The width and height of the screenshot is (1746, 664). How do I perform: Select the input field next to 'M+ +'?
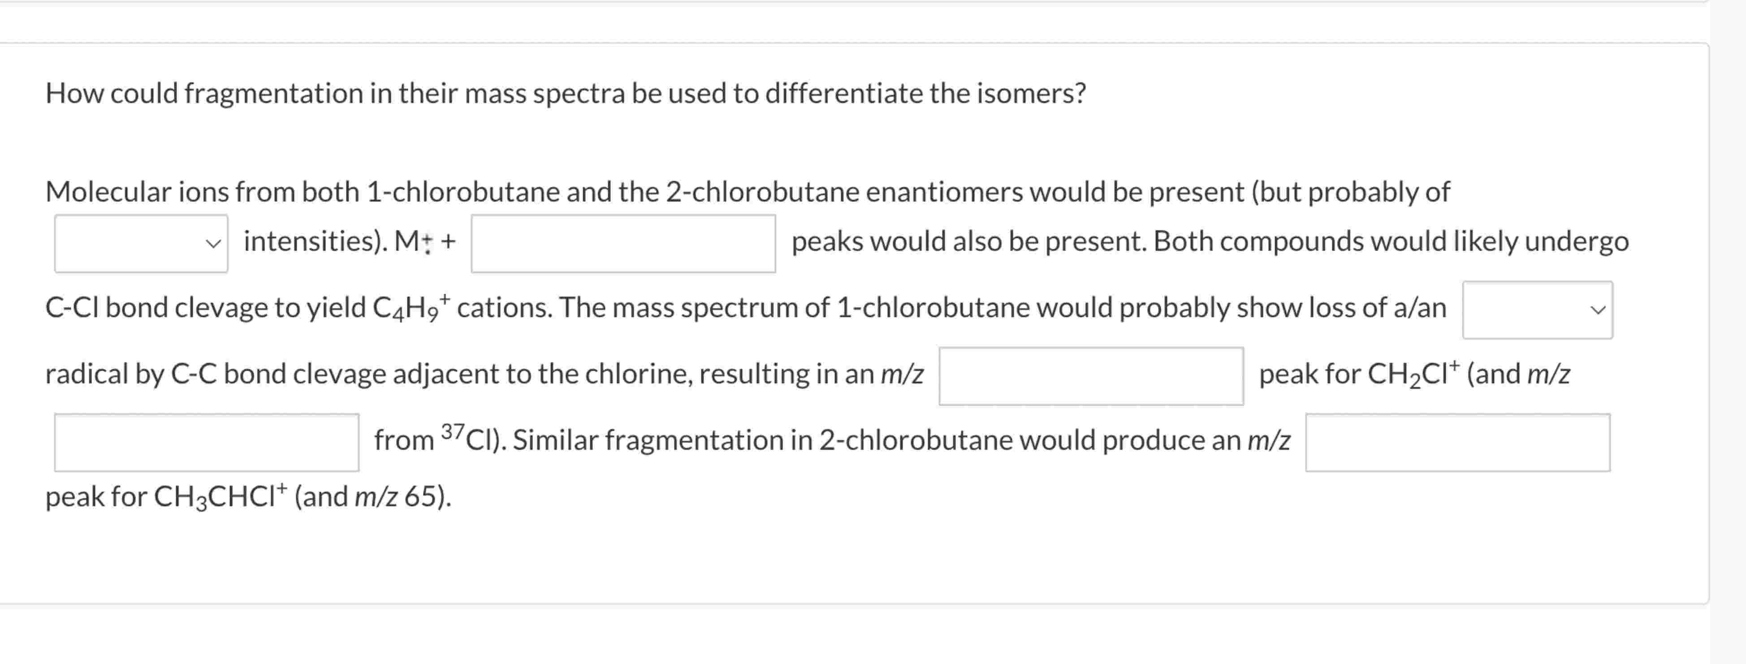coord(623,244)
